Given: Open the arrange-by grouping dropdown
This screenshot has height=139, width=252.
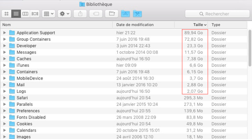Looking at the screenshot, I should tap(49, 14).
